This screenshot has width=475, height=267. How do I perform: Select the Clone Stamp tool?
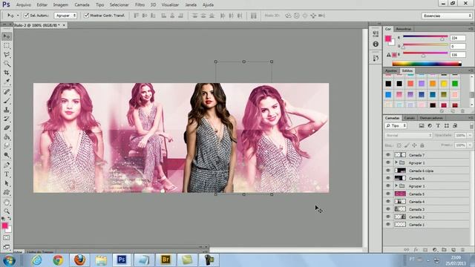click(7, 110)
